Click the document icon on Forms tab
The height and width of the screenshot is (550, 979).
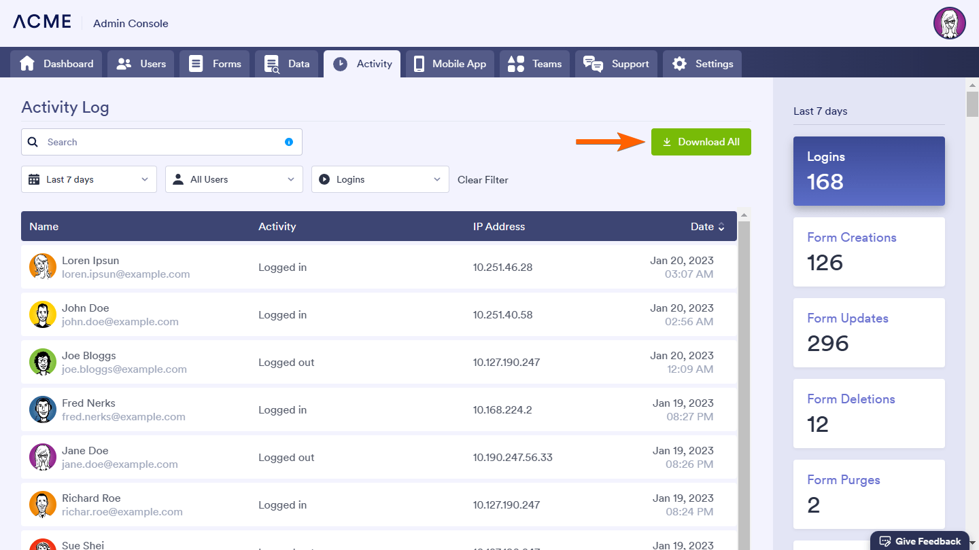click(196, 64)
